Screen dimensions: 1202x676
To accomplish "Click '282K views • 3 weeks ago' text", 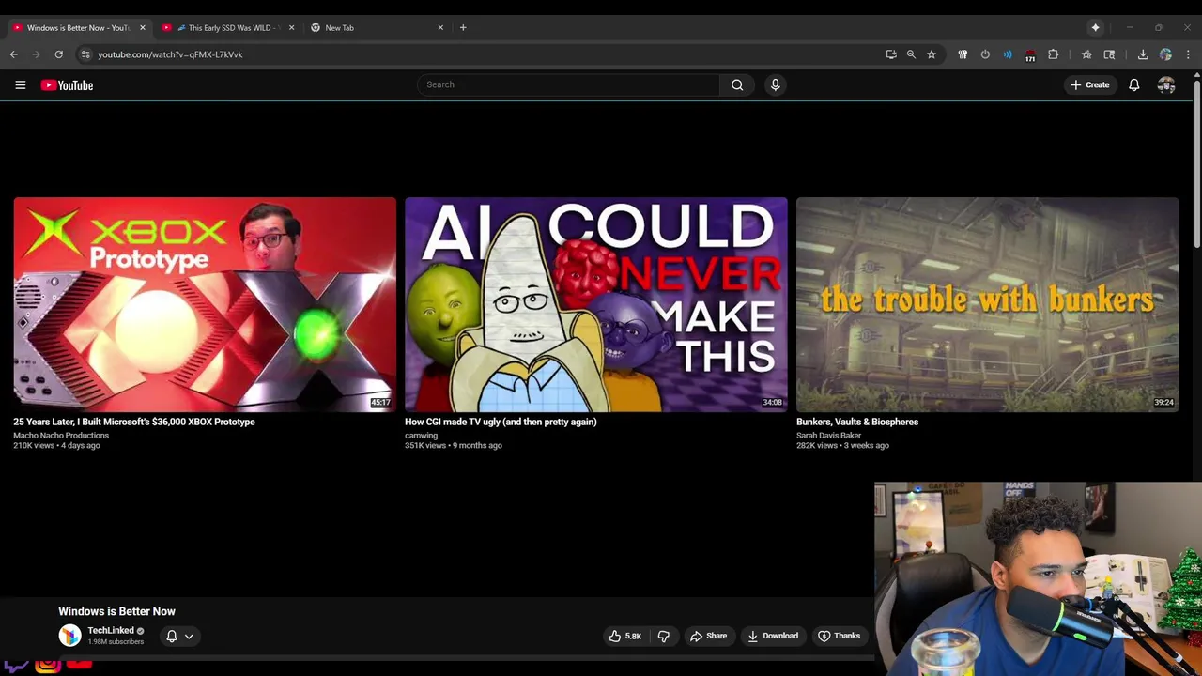I will tap(842, 445).
